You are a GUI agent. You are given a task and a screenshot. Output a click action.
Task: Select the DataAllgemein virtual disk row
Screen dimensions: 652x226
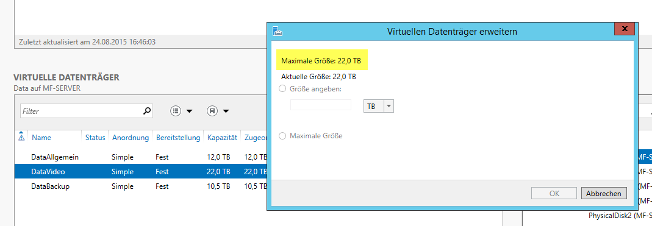tap(140, 157)
